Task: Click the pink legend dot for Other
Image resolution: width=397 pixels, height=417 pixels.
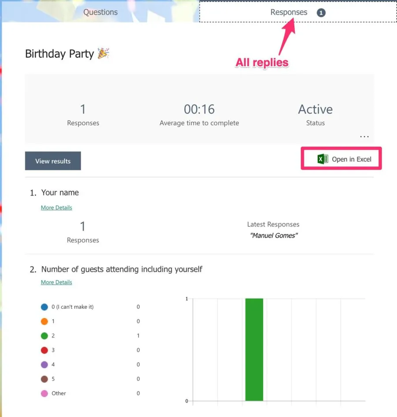Action: coord(44,394)
